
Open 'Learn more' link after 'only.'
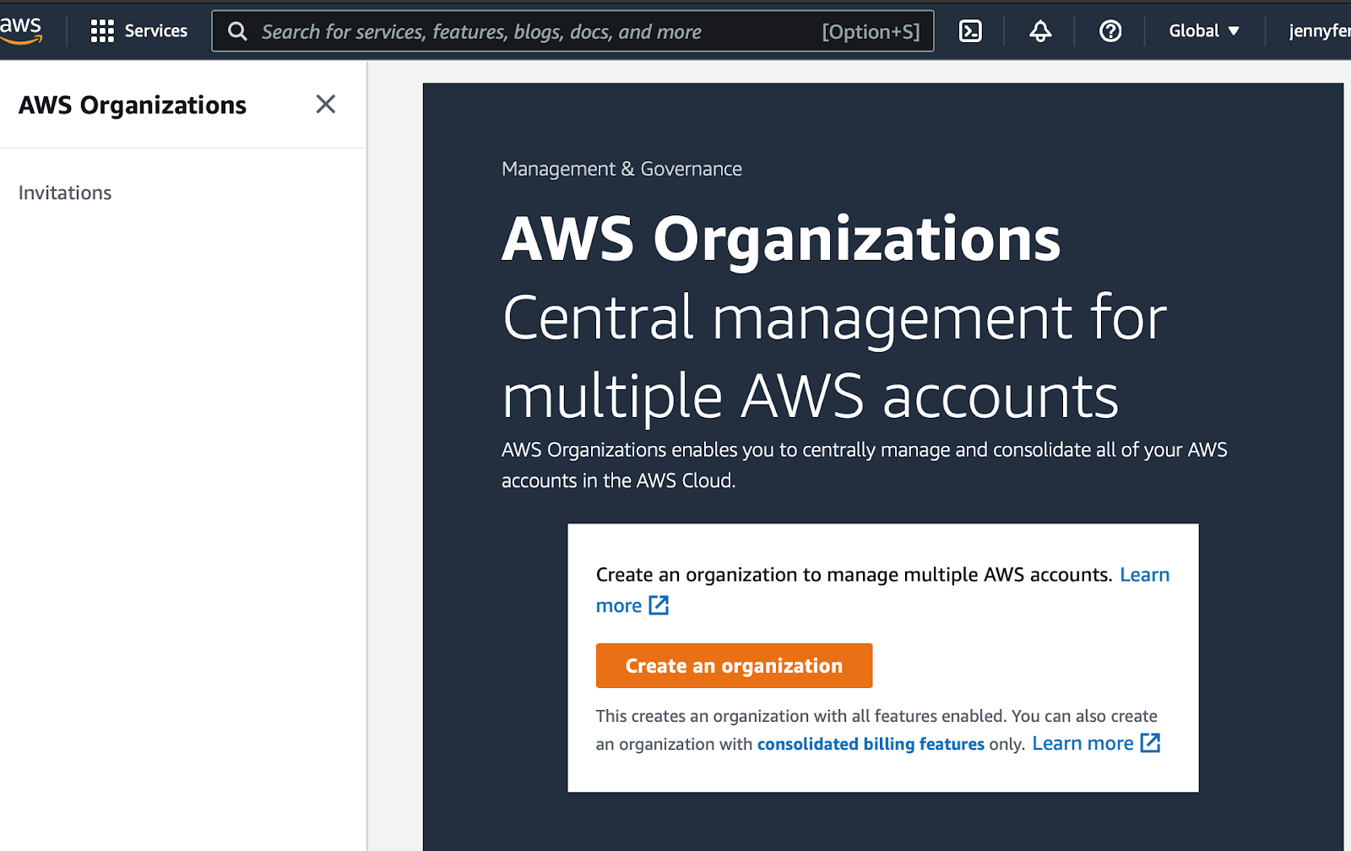click(1096, 743)
